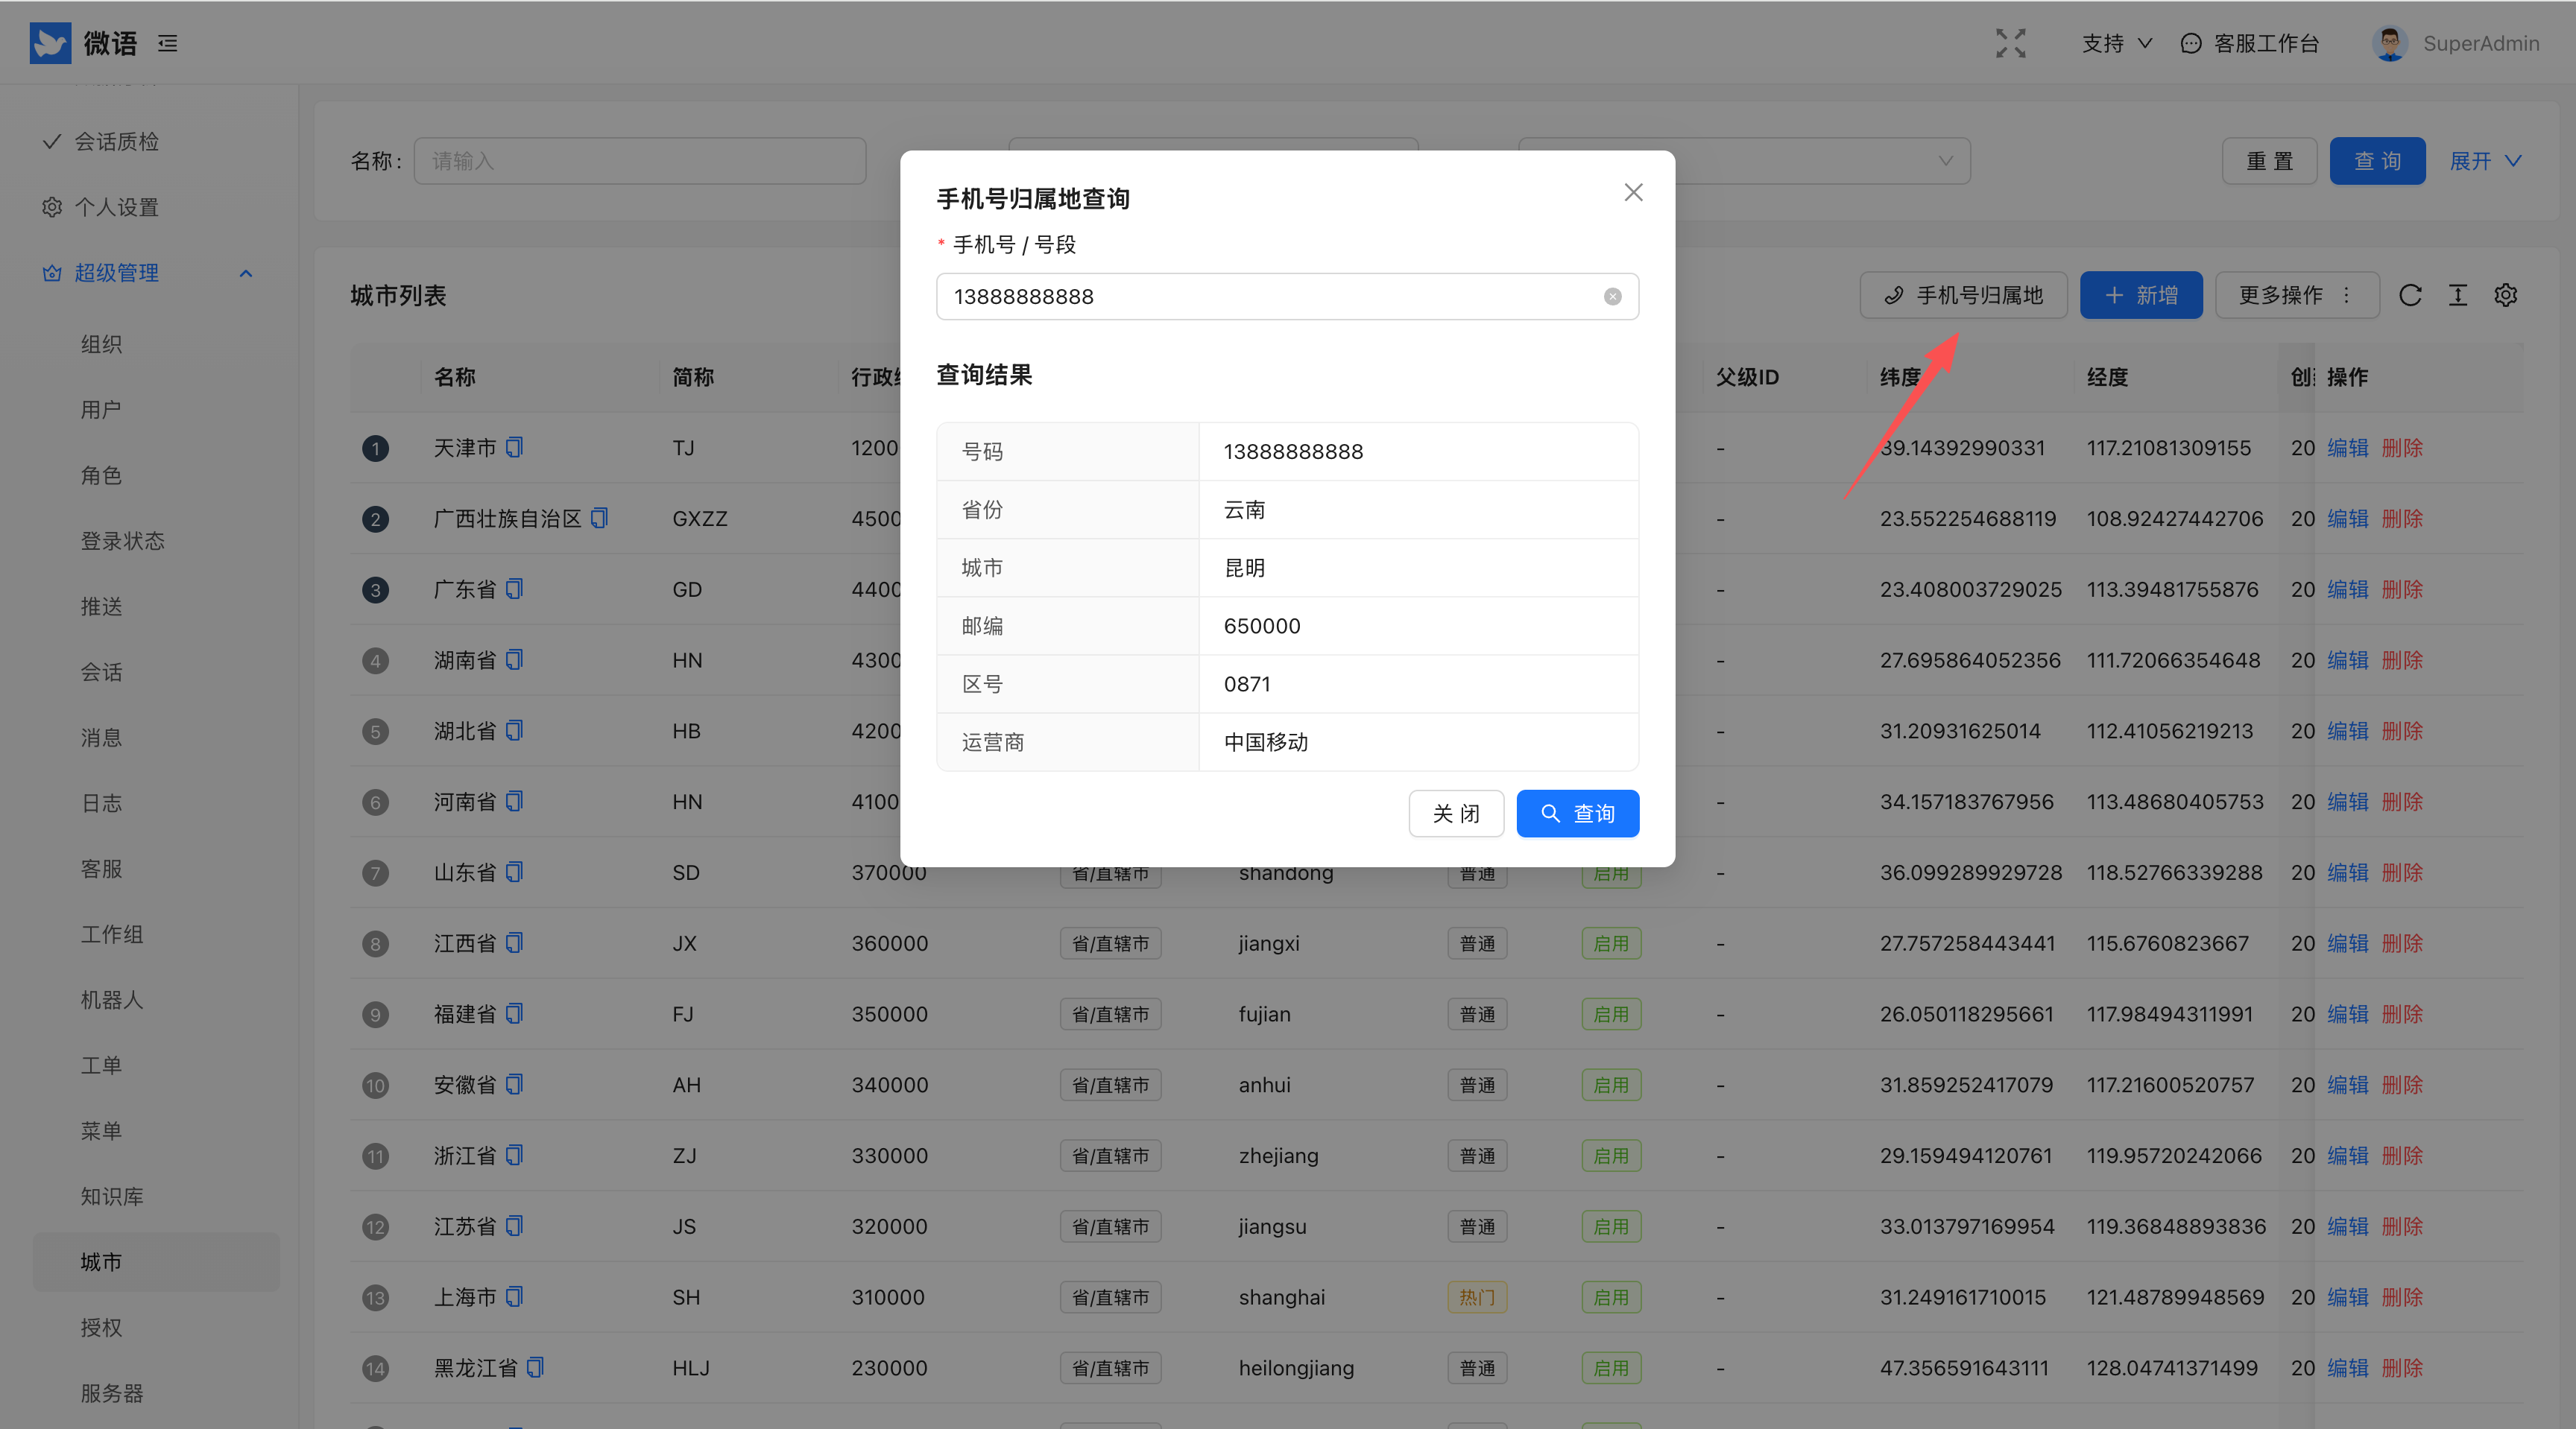This screenshot has height=1429, width=2576.
Task: Click 编辑 link for 福建省 row
Action: tap(2347, 1014)
